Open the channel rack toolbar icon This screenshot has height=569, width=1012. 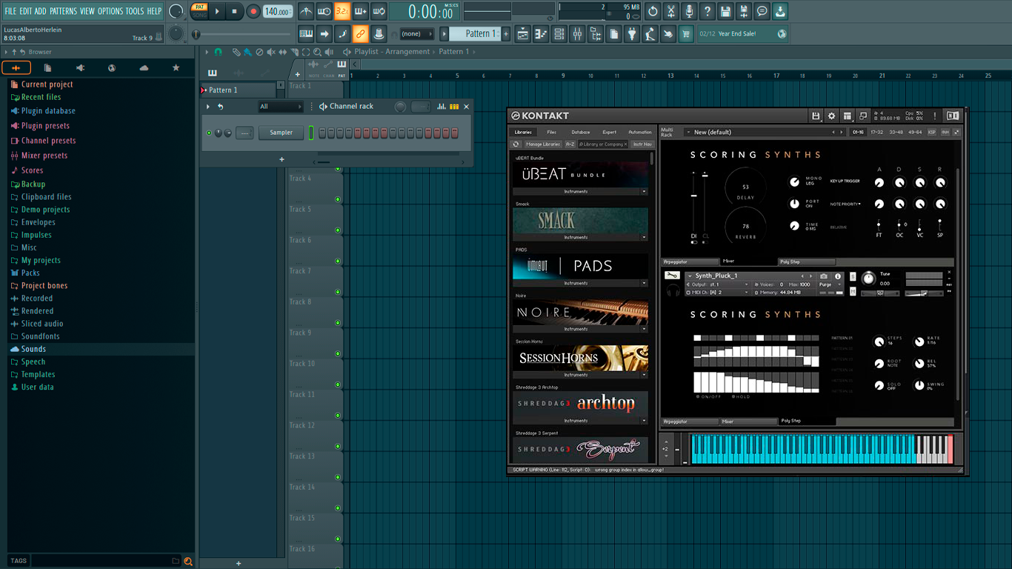559,34
